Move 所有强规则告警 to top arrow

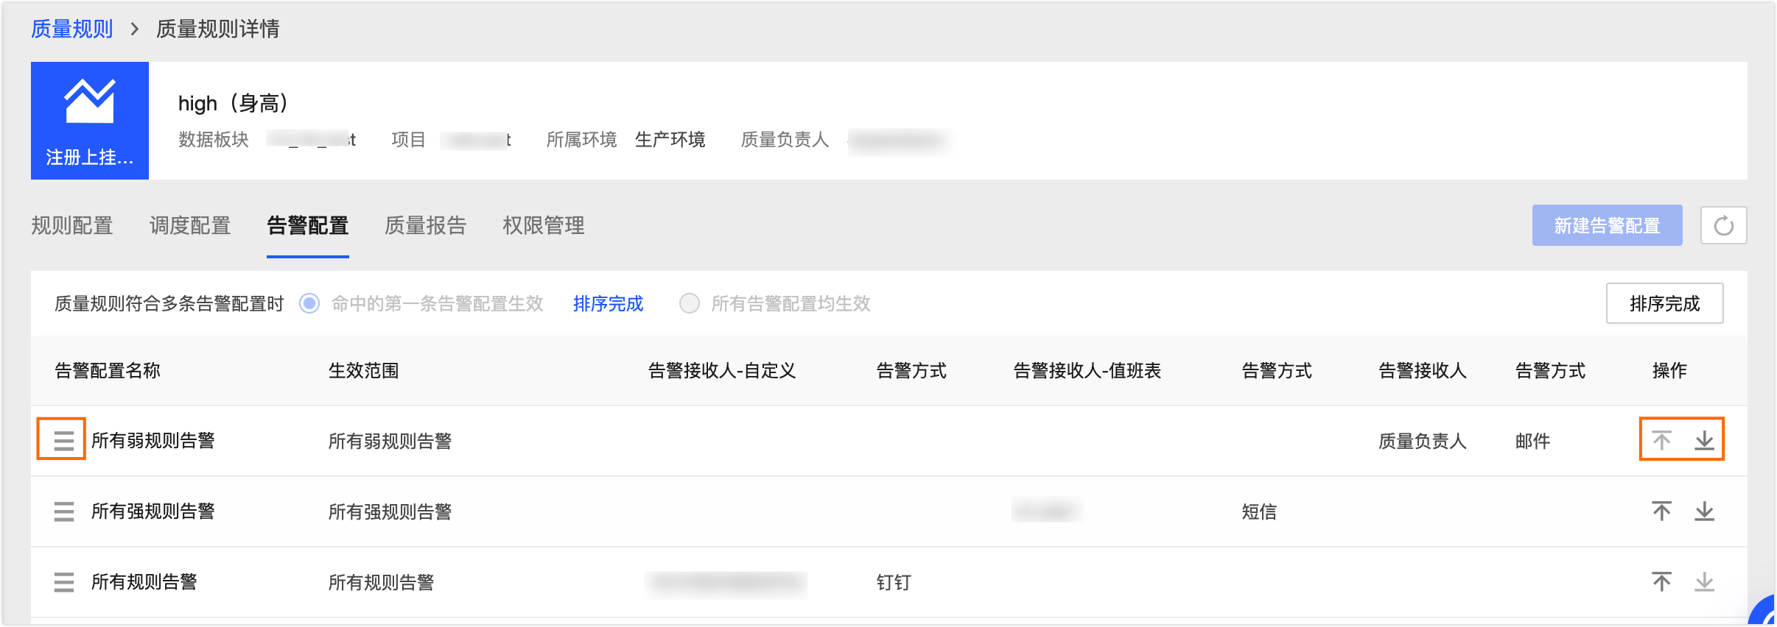tap(1661, 511)
